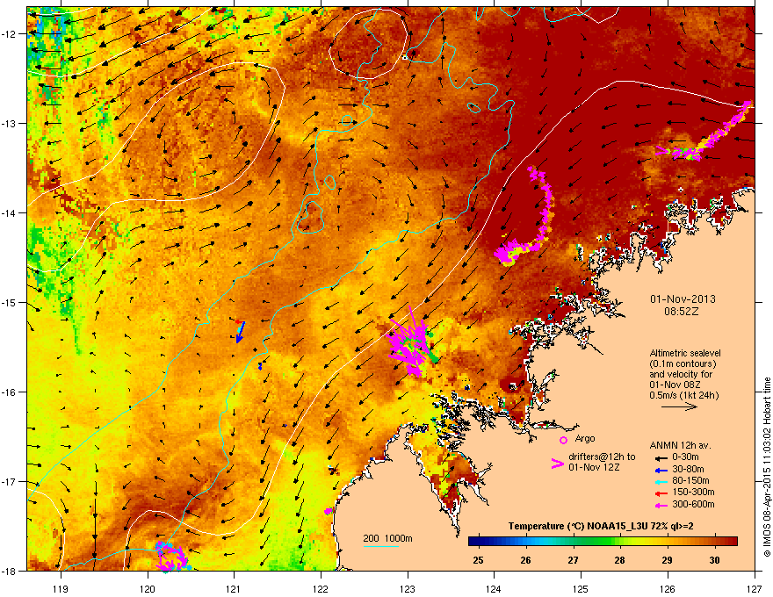This screenshot has height=597, width=773.
Task: Click the 'Altimetric sealevel' legend text
Action: coord(685,353)
